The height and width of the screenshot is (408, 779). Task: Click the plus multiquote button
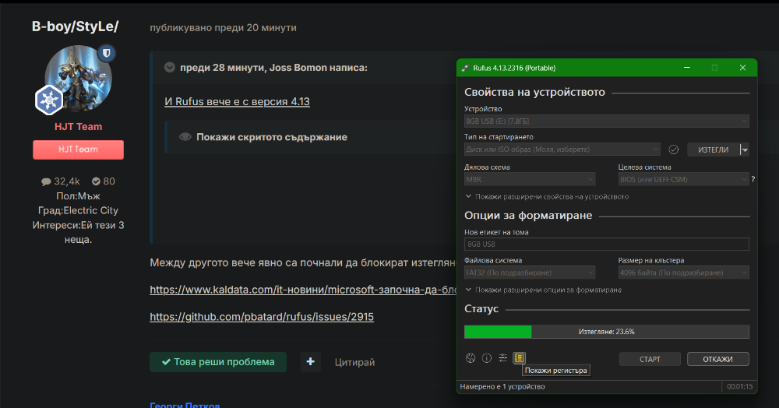pyautogui.click(x=311, y=362)
